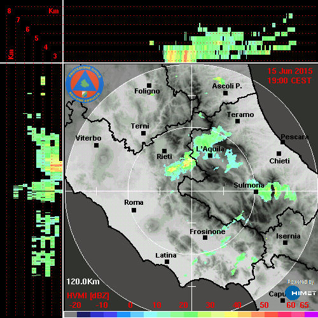Select the Foligno map label

pyautogui.click(x=147, y=92)
